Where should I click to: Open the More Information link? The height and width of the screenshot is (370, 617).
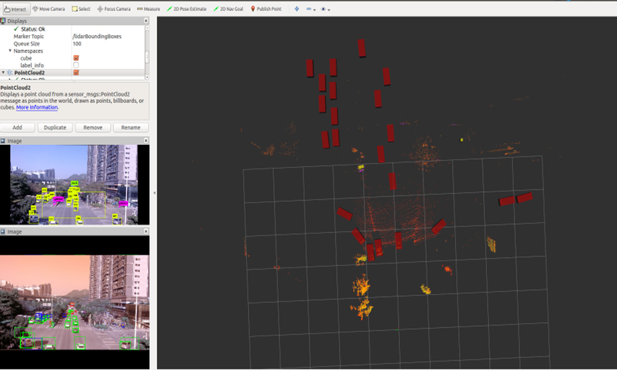coord(37,107)
